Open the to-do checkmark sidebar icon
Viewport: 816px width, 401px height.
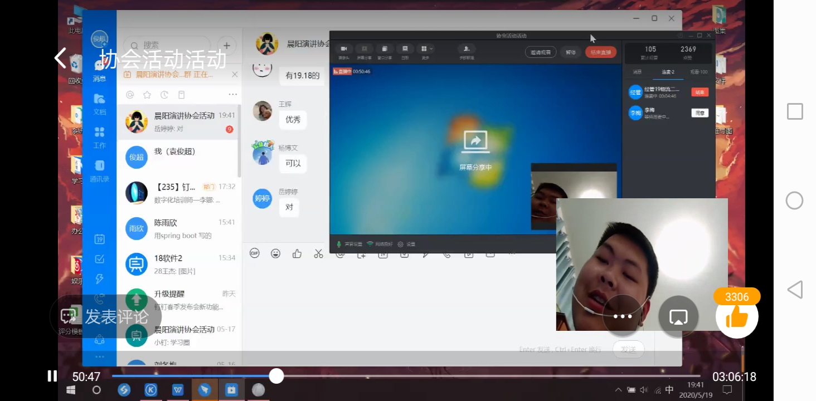click(99, 259)
